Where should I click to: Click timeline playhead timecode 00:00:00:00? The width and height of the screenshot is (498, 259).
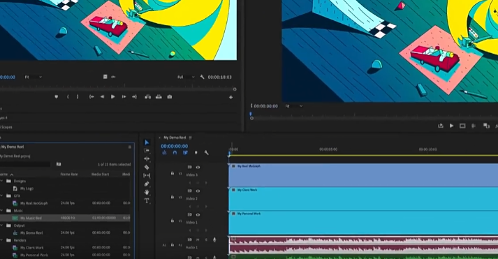[x=175, y=146]
